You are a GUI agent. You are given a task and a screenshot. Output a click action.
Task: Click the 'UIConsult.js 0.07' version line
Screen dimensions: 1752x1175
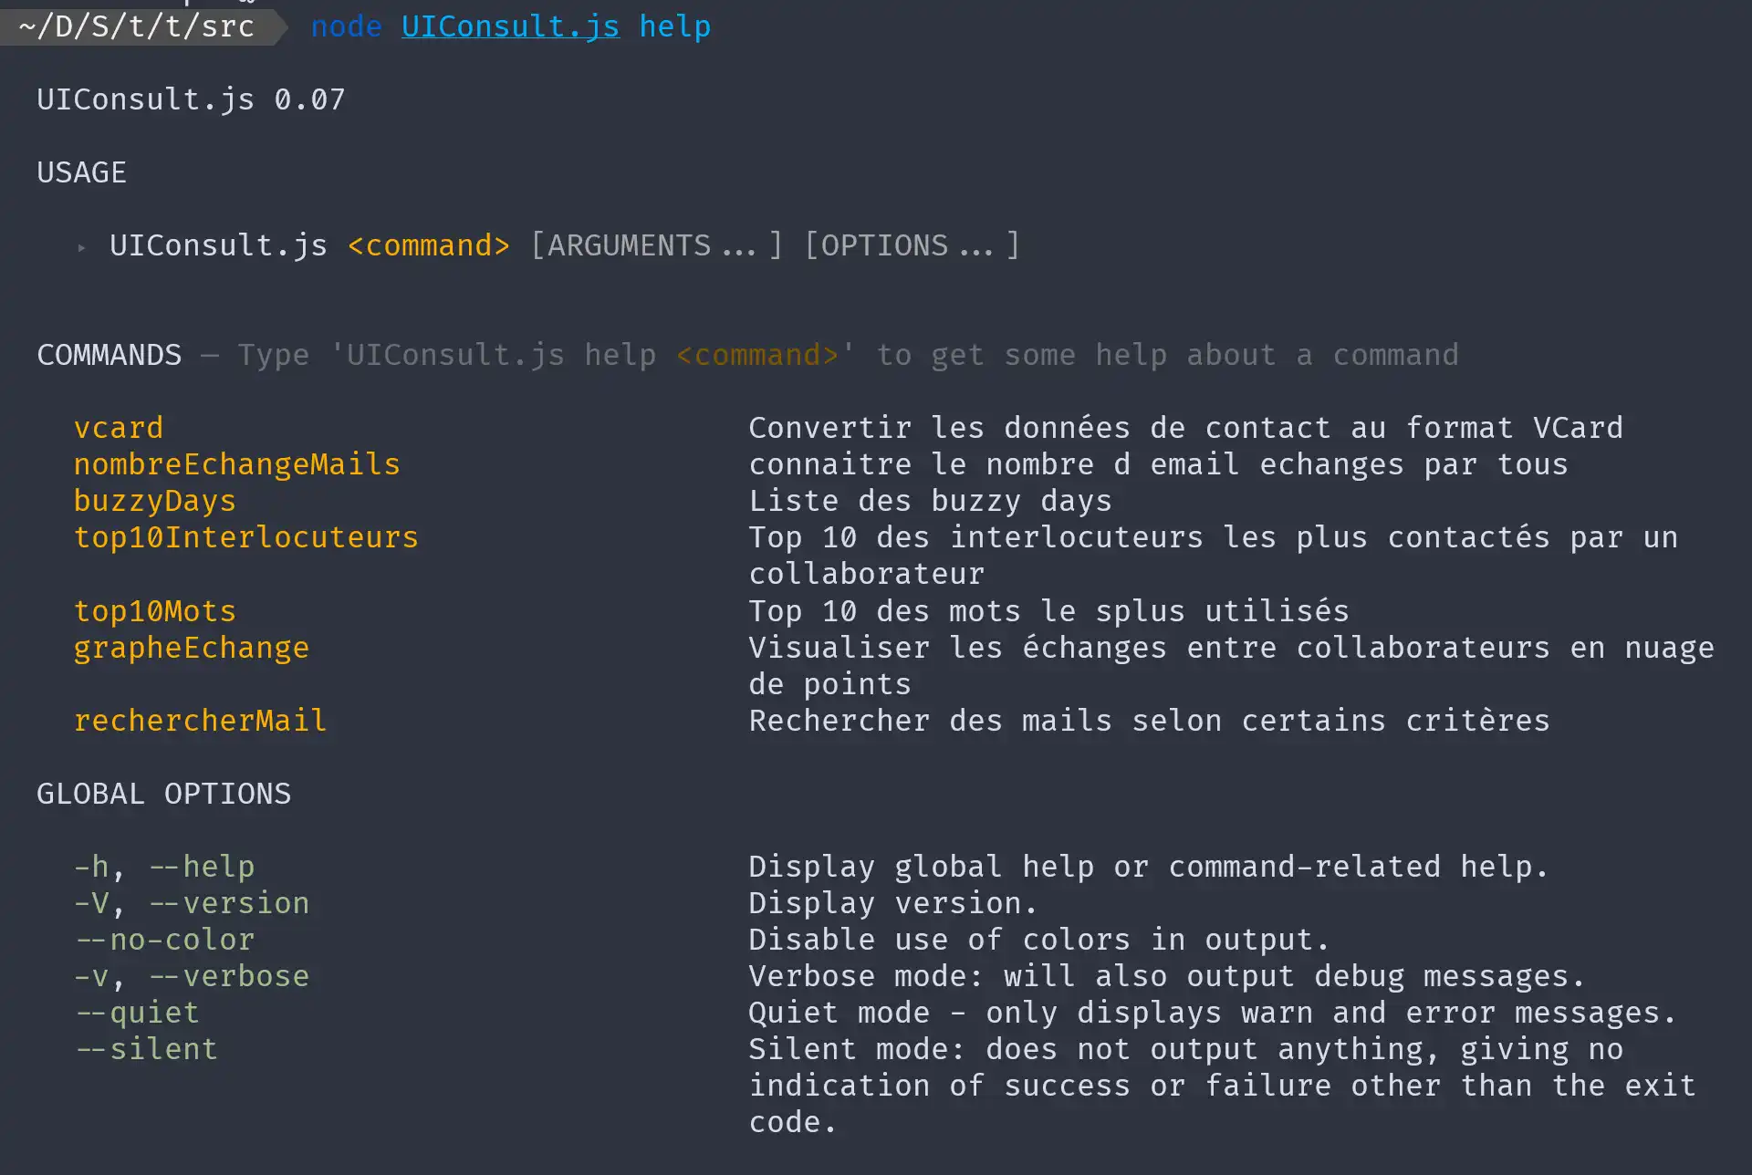pyautogui.click(x=191, y=99)
